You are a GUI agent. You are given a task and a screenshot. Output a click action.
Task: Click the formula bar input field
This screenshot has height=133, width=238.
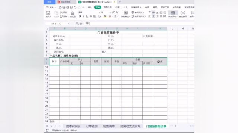pyautogui.click(x=139, y=23)
